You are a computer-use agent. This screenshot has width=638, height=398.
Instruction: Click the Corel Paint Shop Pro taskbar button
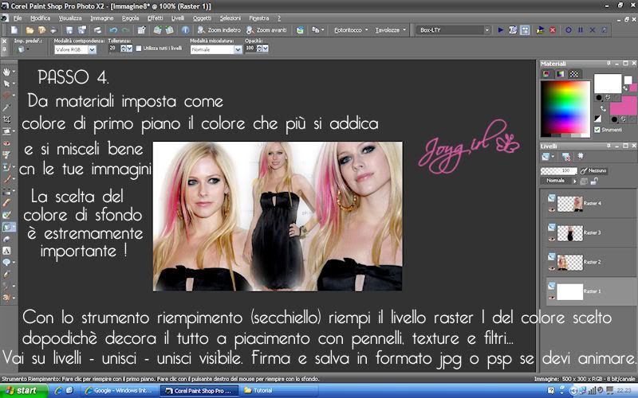coord(199,391)
